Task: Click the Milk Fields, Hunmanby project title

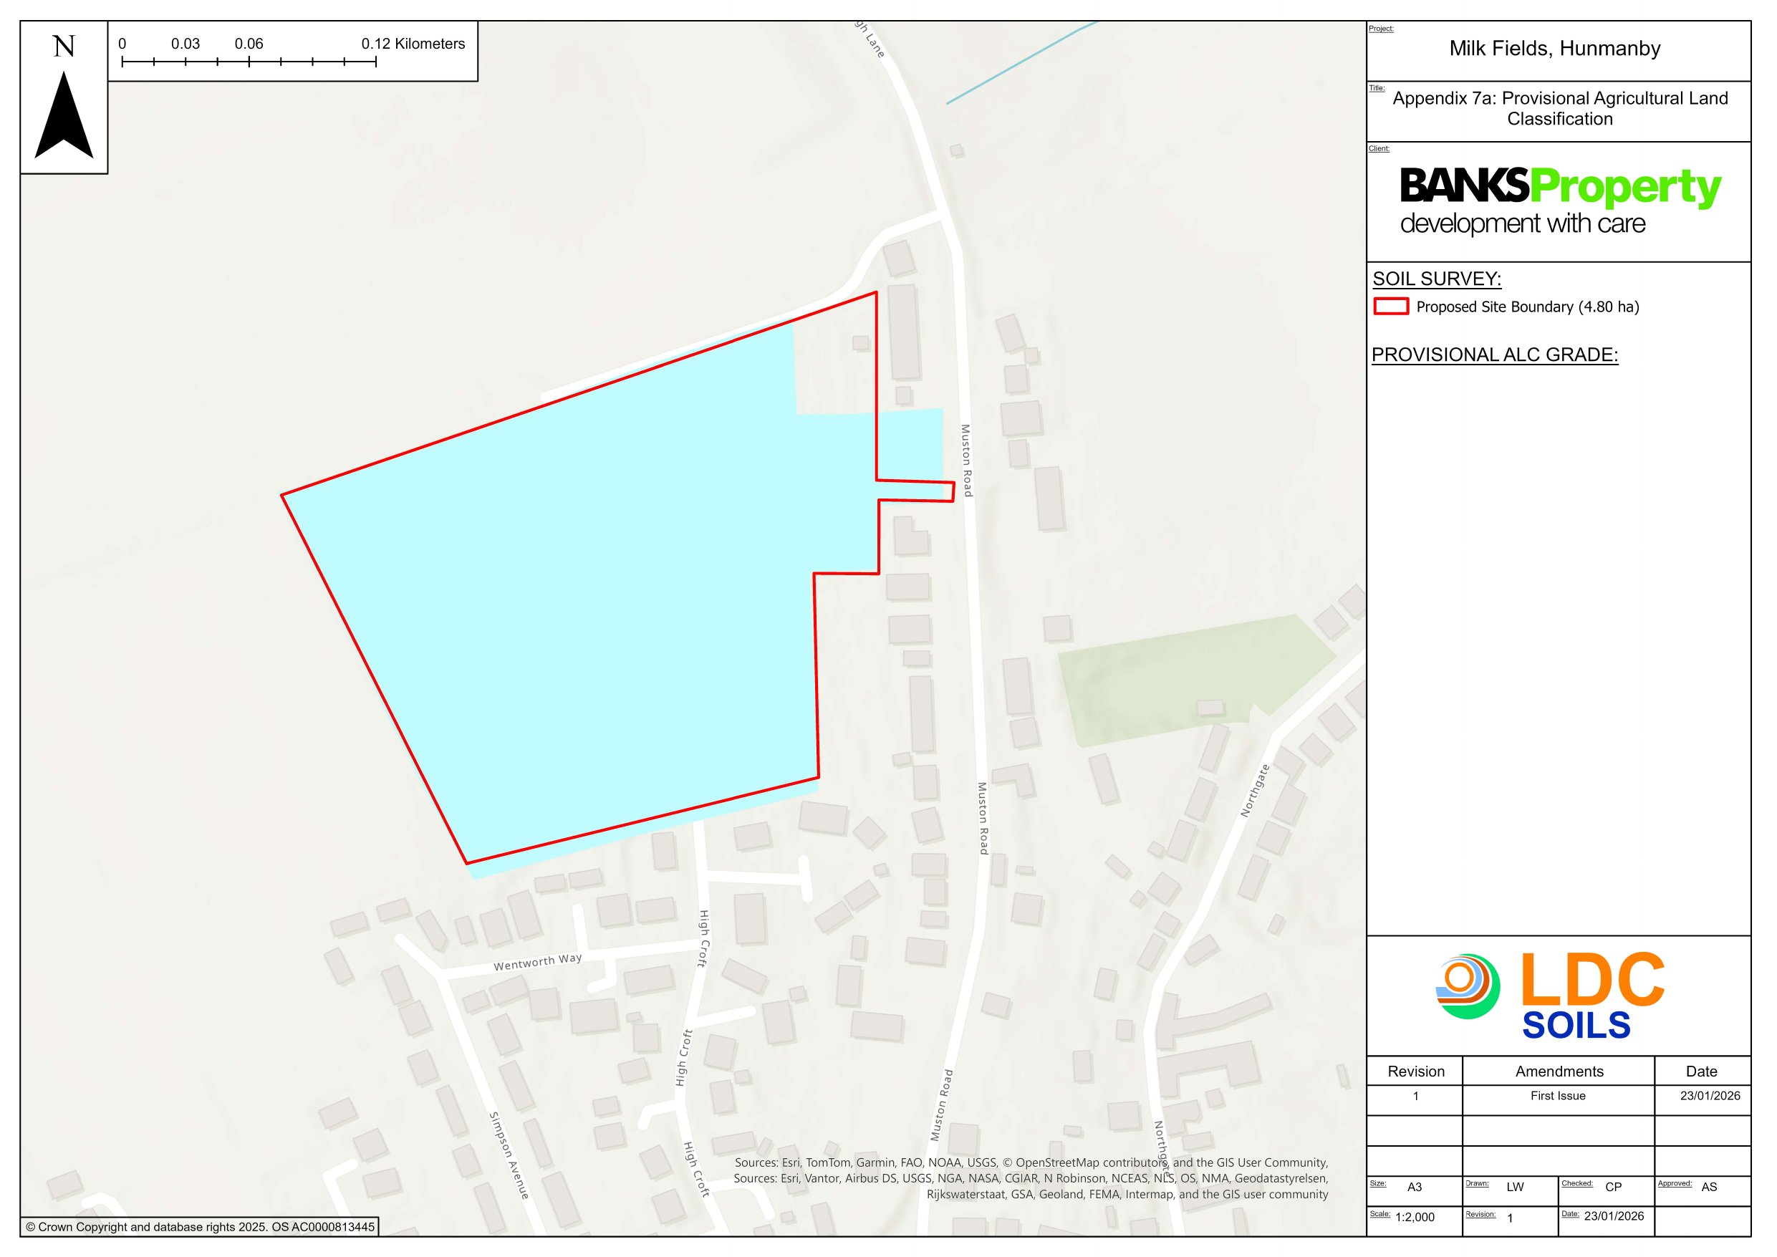Action: (x=1554, y=49)
